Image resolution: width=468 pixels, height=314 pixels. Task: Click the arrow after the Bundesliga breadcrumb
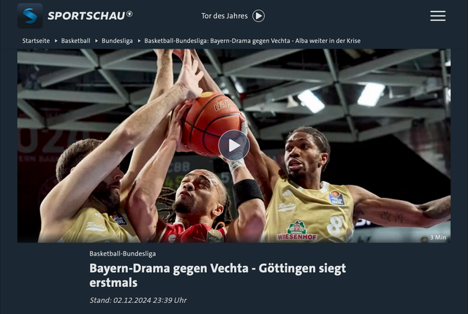coord(139,41)
